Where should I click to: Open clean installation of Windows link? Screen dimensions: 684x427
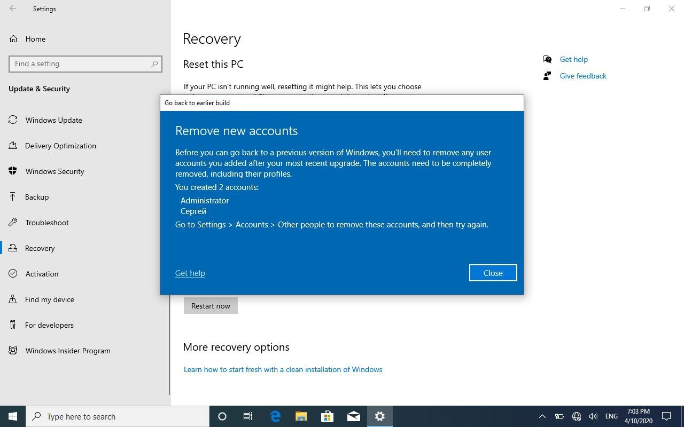(283, 369)
